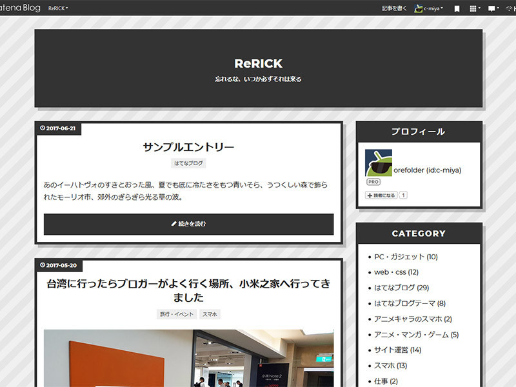Click the CATEGORY sidebar heading
Viewport: 516px width, 387px height.
pyautogui.click(x=419, y=233)
